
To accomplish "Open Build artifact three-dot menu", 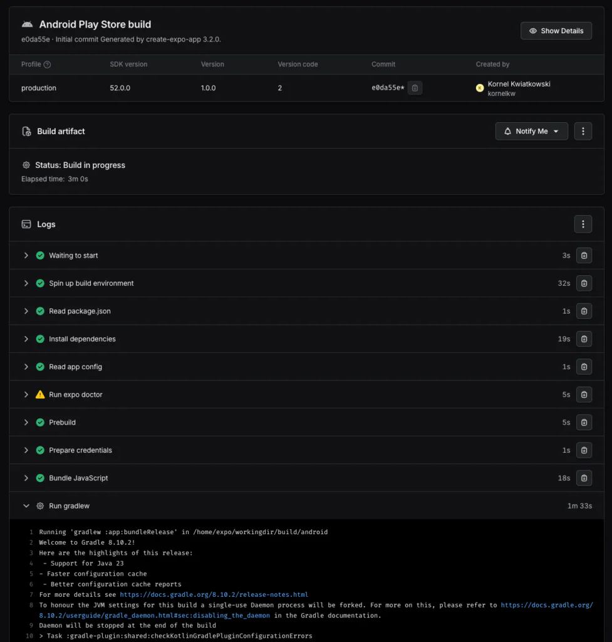I will 583,131.
